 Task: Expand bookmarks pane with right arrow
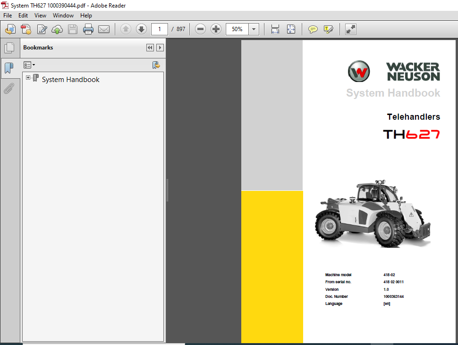coord(160,48)
